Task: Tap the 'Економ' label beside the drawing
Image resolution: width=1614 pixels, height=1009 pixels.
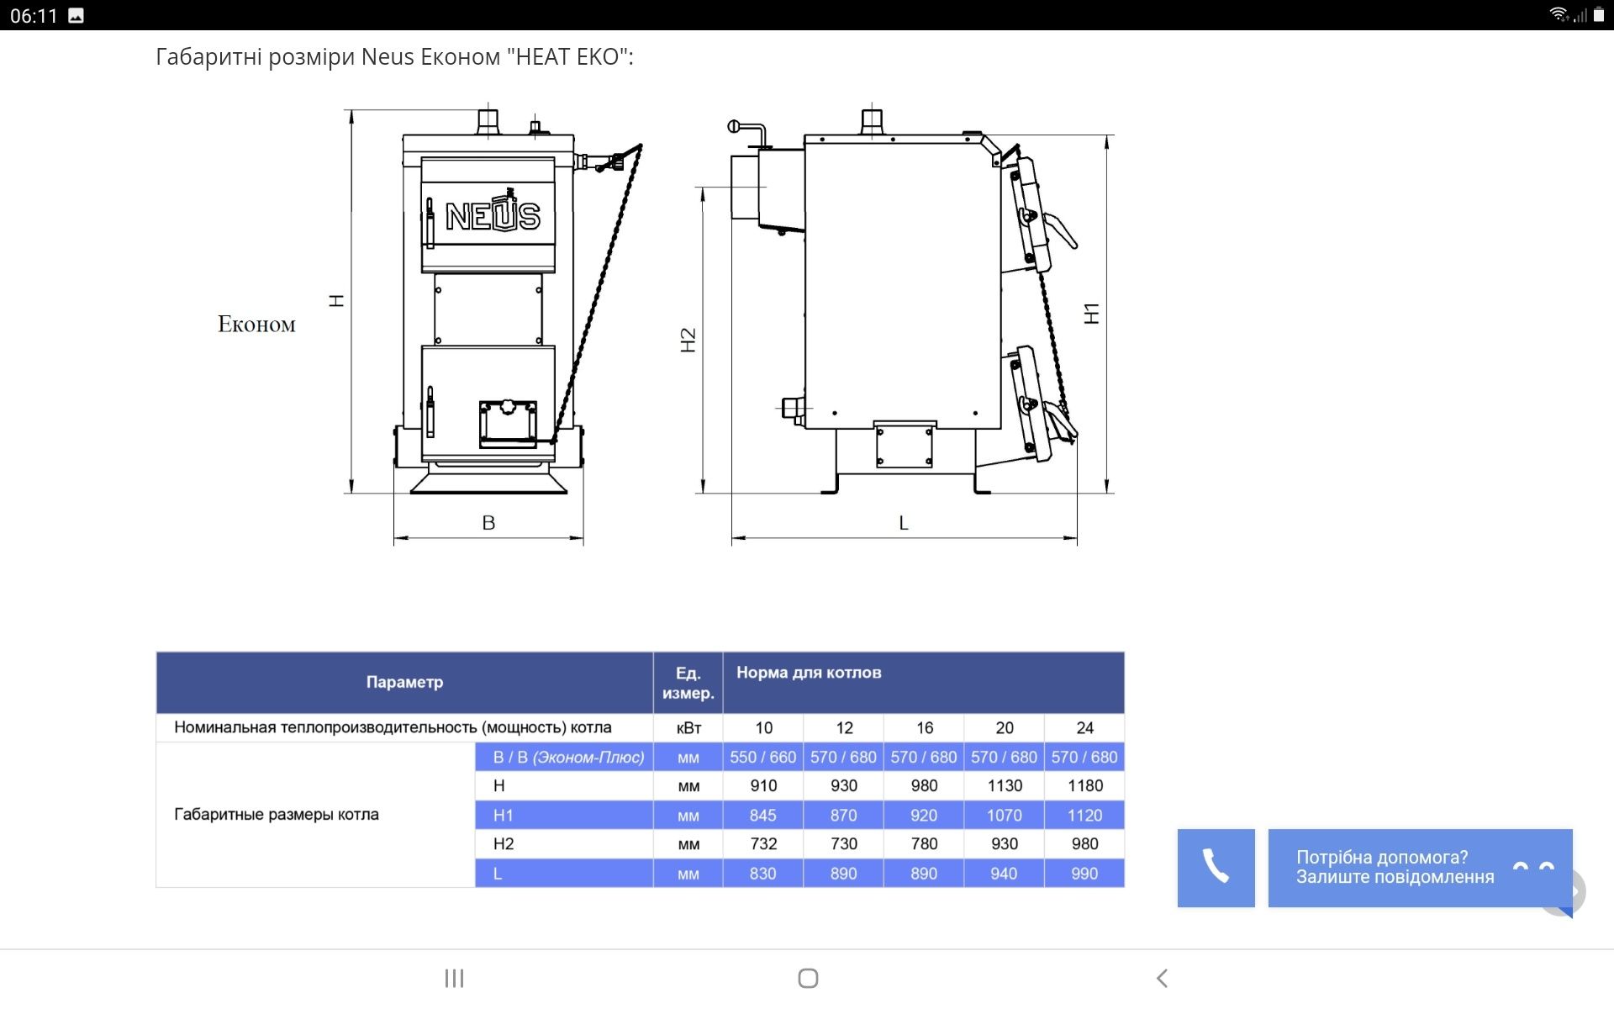Action: click(256, 325)
